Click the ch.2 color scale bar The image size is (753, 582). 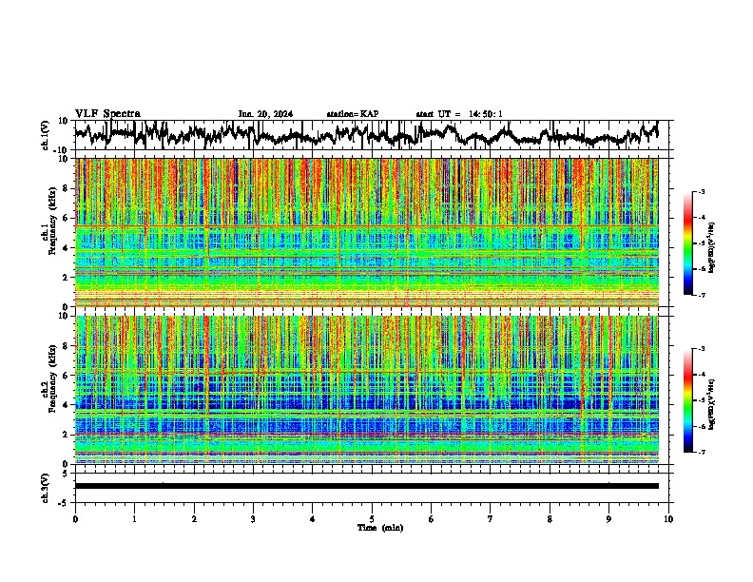[687, 400]
